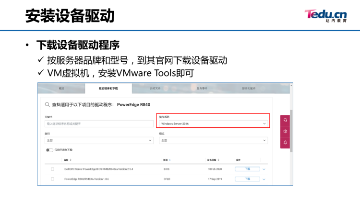Click the package box icon in the pink sidebar
Viewport: 360px width, 202px height.
coord(285,131)
